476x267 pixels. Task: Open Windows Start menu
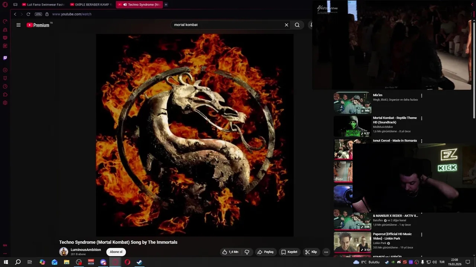6,262
